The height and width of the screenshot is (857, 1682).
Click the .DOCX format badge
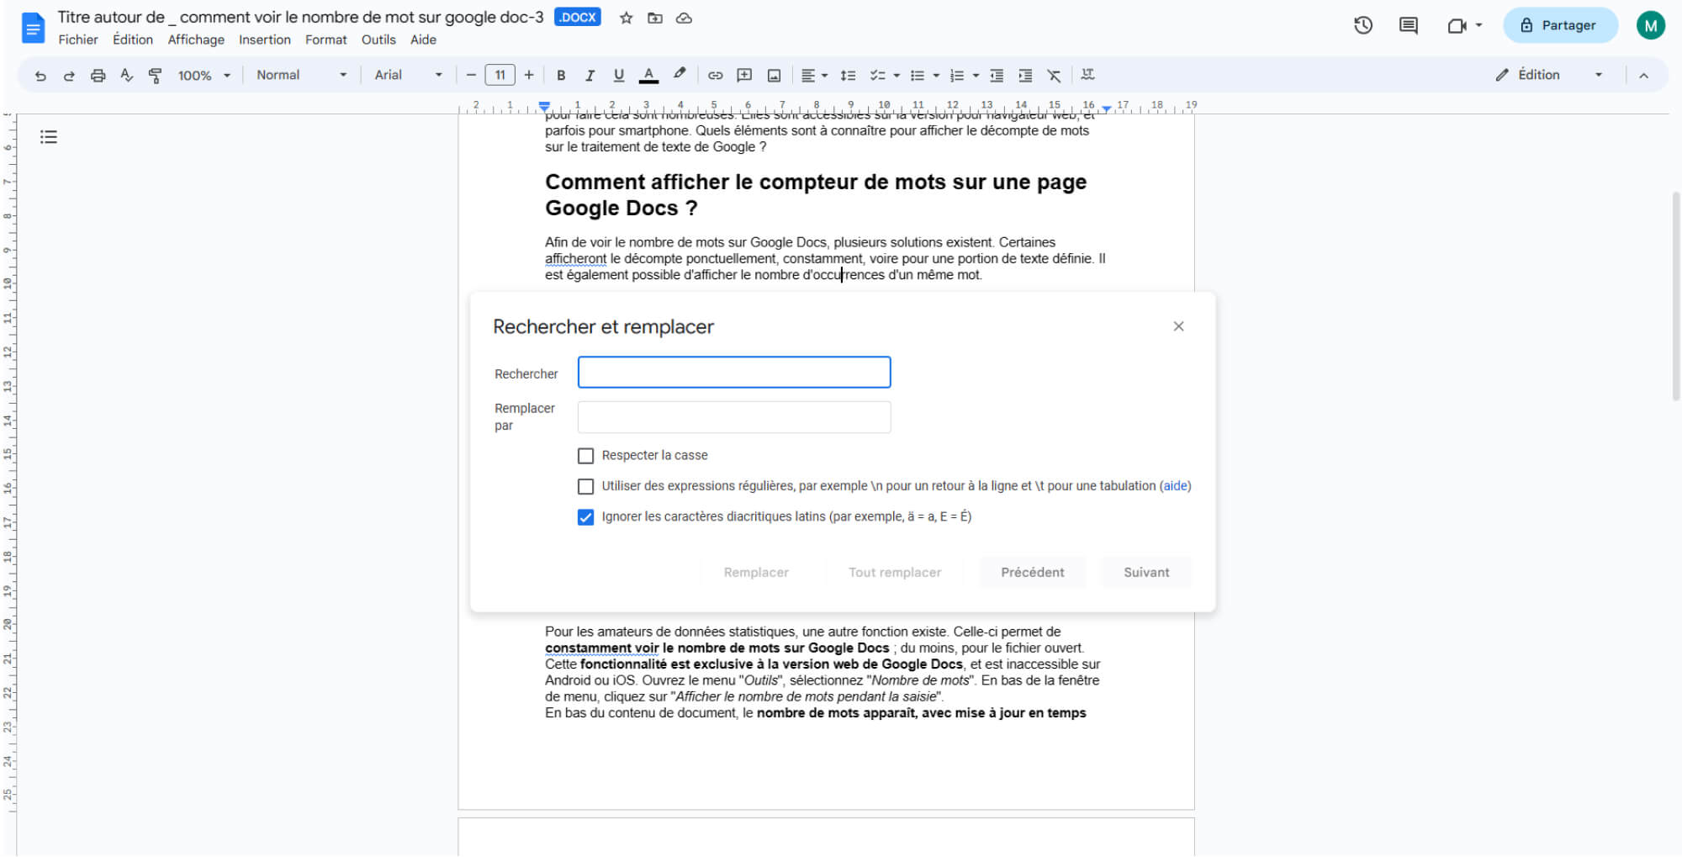tap(578, 18)
